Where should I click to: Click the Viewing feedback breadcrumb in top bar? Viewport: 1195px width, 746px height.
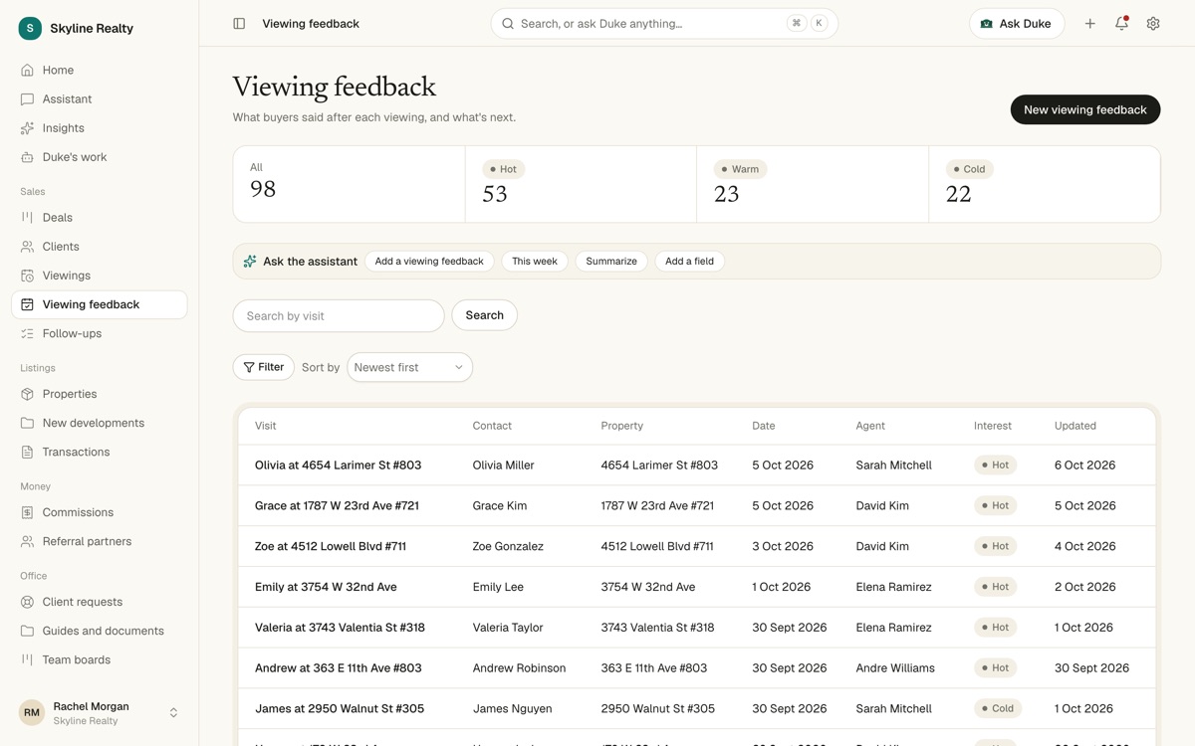click(x=311, y=24)
